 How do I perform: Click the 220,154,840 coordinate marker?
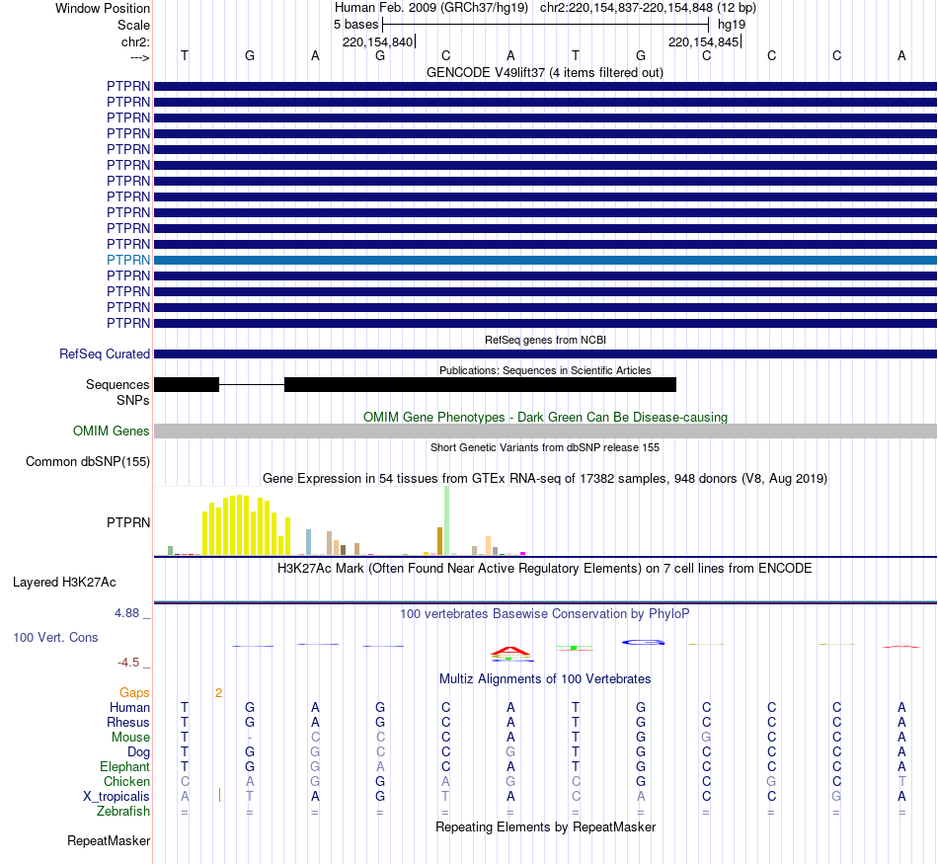pyautogui.click(x=377, y=41)
